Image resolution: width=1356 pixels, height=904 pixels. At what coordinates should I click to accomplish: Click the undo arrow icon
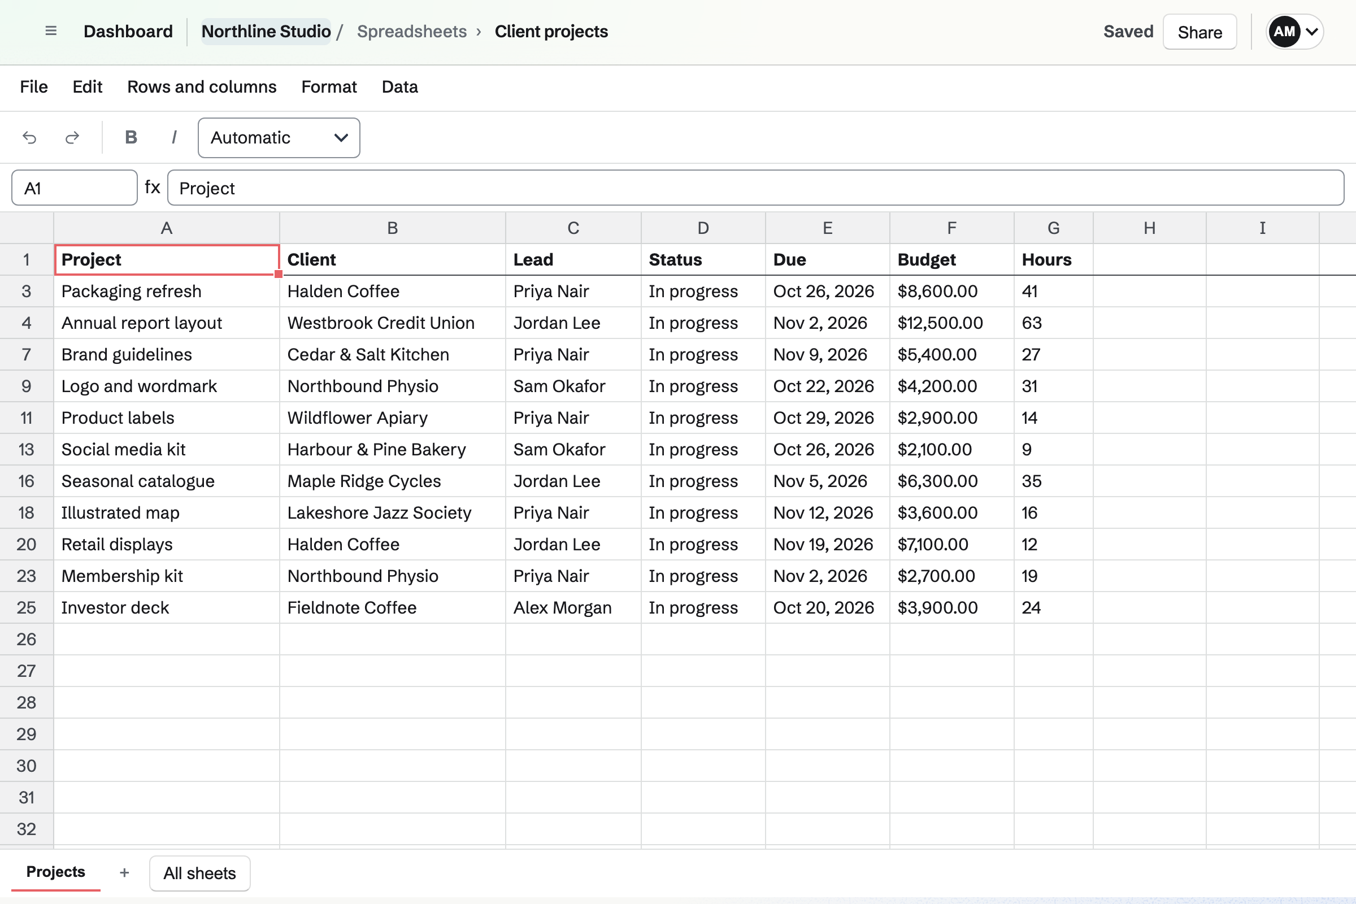pos(29,138)
